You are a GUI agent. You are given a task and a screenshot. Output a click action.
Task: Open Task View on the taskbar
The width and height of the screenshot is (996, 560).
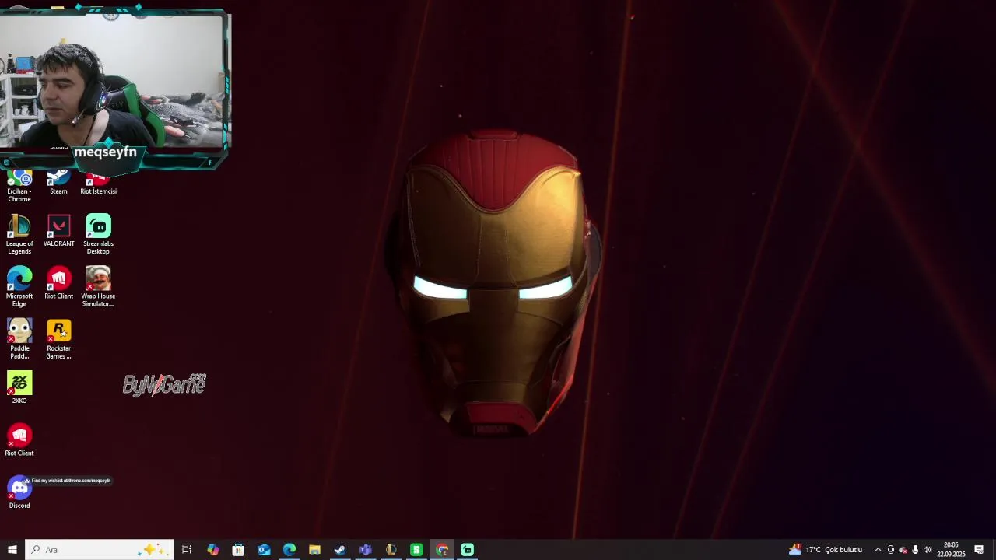click(x=187, y=550)
